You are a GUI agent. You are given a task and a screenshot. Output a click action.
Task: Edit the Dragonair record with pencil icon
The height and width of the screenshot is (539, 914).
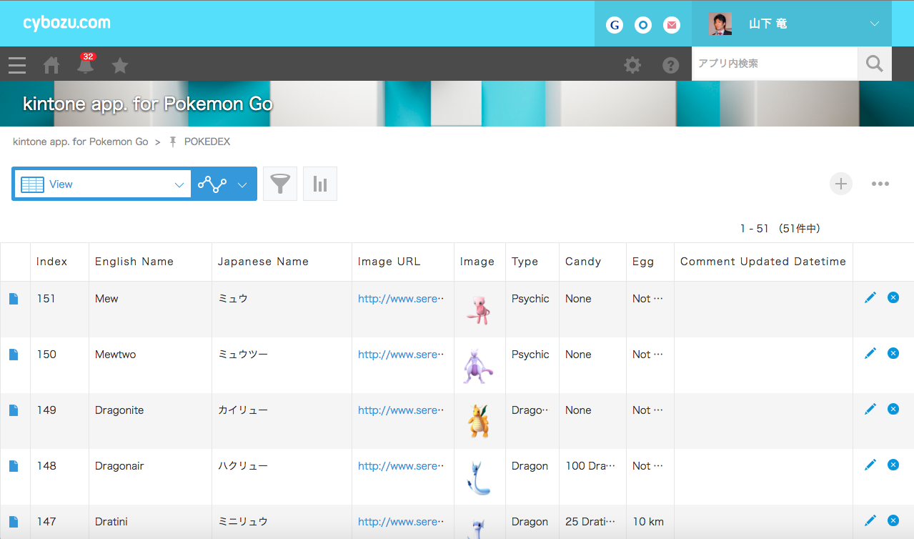(x=870, y=465)
